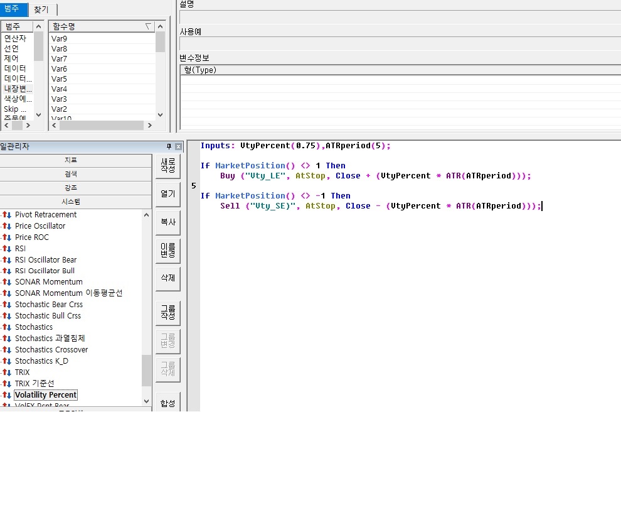Select Var5 in the function name list
The height and width of the screenshot is (527, 621).
[x=60, y=79]
